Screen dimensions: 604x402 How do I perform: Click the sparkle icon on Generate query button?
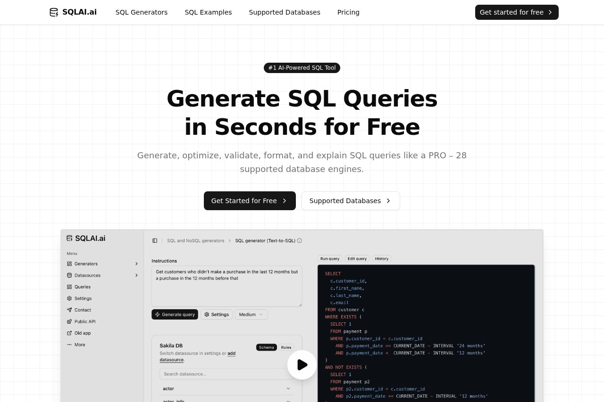(x=158, y=314)
